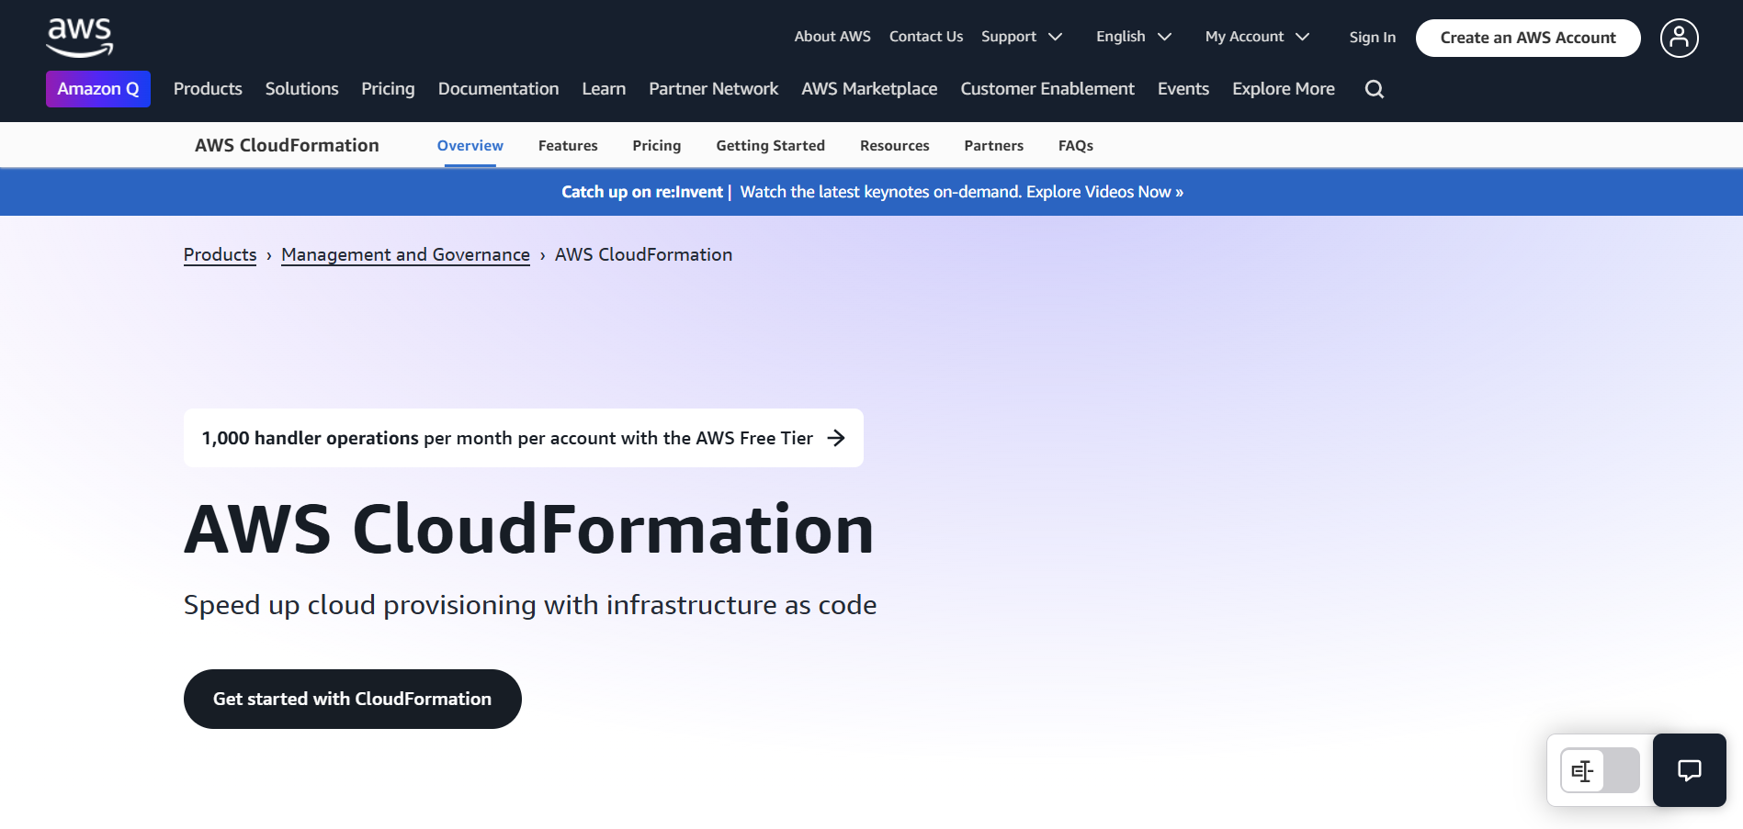The width and height of the screenshot is (1743, 829).
Task: Click Explore Videos Now banner link
Action: click(1104, 192)
